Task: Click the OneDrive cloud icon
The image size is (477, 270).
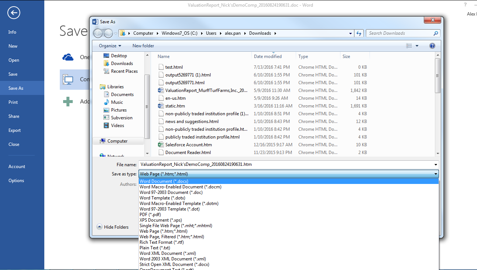Action: click(x=68, y=57)
